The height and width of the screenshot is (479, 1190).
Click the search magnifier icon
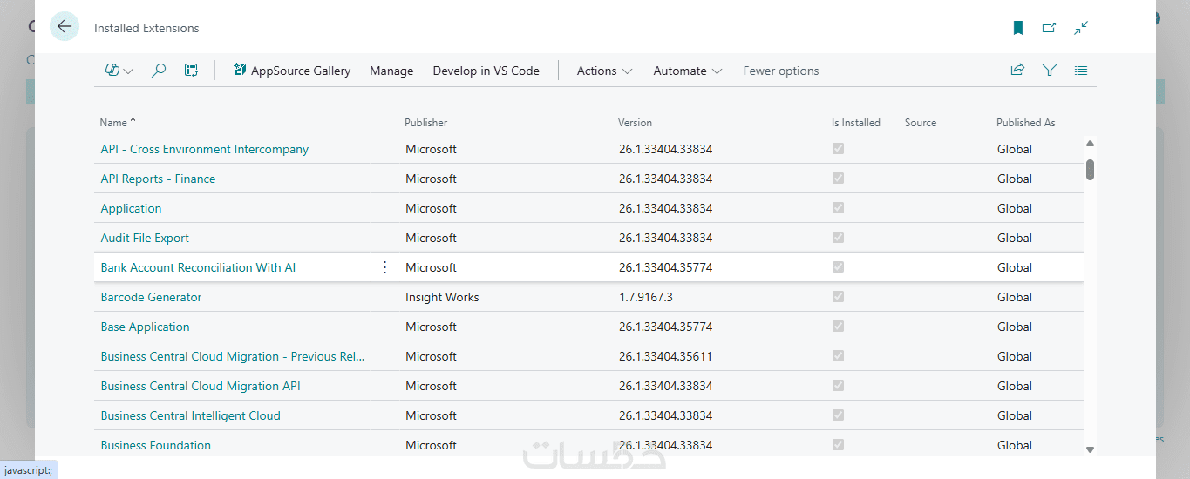point(159,71)
